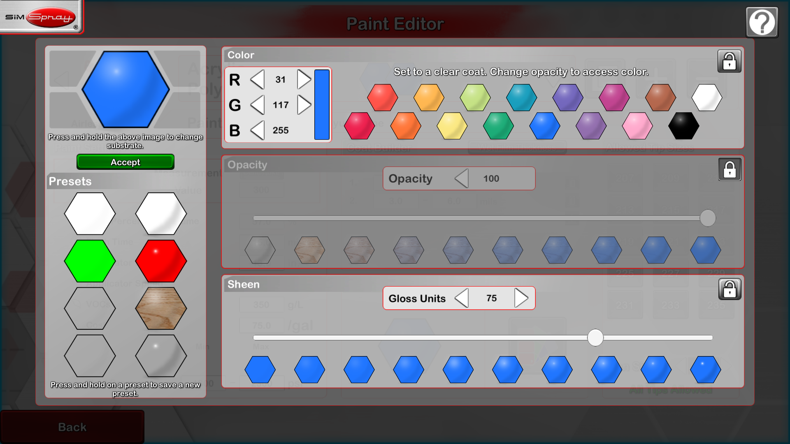The image size is (790, 444).
Task: Decrease the G value with left arrow
Action: click(258, 105)
